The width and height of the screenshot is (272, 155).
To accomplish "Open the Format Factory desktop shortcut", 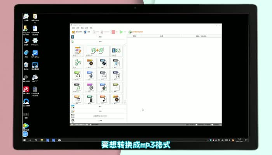I will pos(35,78).
